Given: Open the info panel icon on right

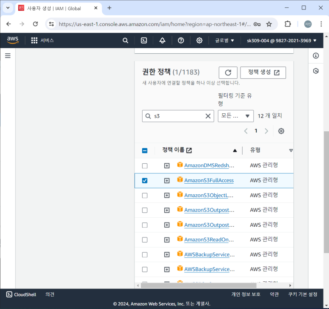Looking at the screenshot, I should 315,56.
